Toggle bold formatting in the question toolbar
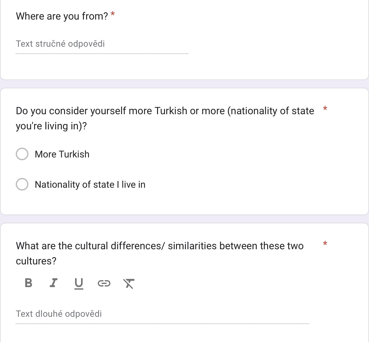This screenshot has height=342, width=369. point(28,283)
